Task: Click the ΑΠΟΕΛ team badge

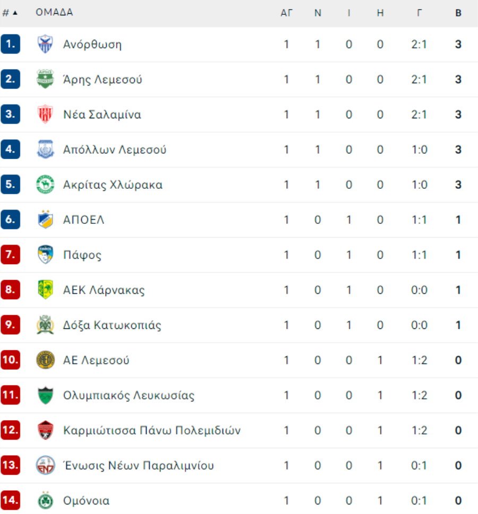Action: [45, 219]
